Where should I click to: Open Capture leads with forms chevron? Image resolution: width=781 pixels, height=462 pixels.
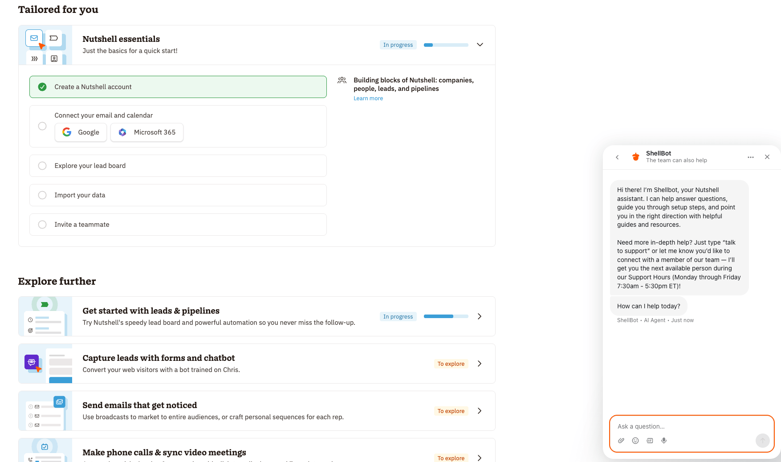[480, 364]
